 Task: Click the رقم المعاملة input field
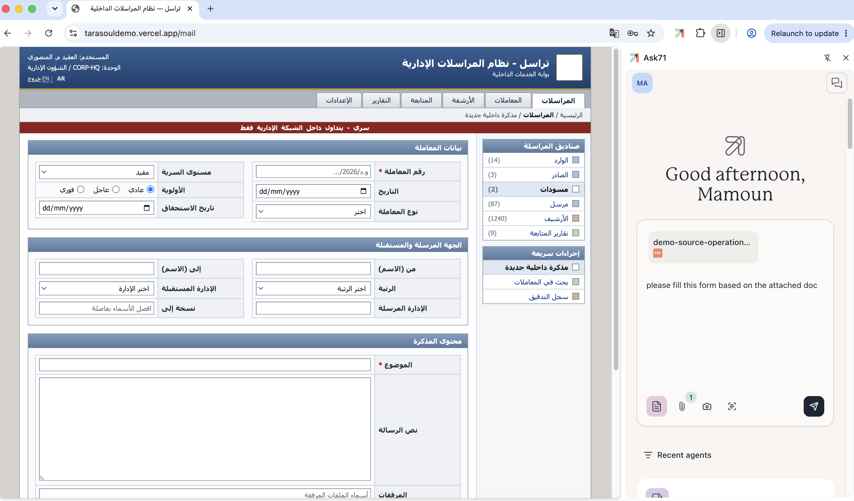click(313, 172)
